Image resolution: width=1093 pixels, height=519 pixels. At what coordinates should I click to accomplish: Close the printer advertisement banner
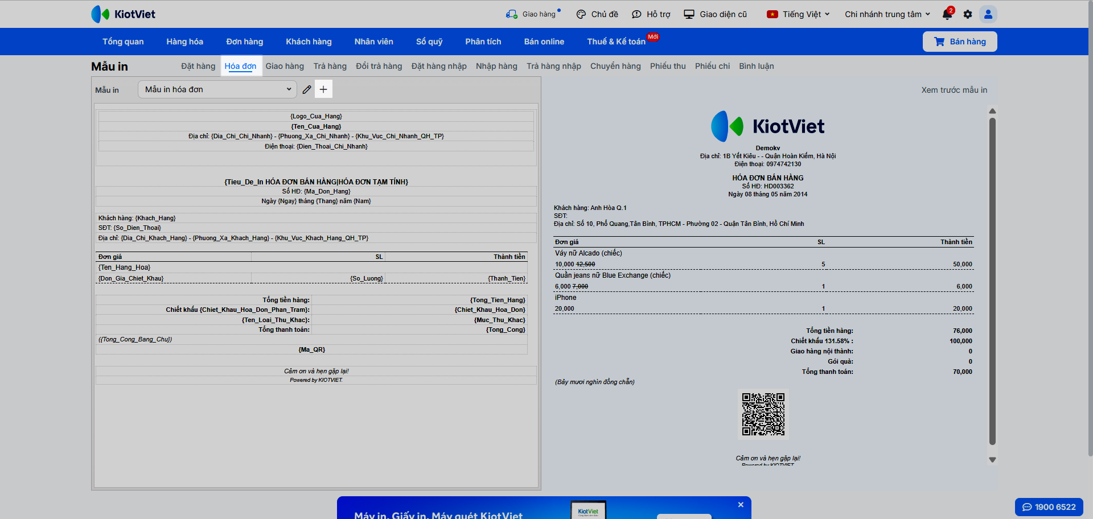pos(741,505)
